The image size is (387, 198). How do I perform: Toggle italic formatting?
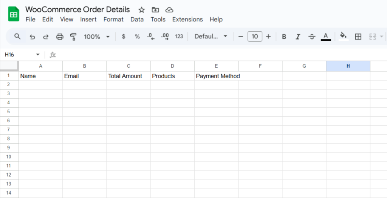coord(298,37)
